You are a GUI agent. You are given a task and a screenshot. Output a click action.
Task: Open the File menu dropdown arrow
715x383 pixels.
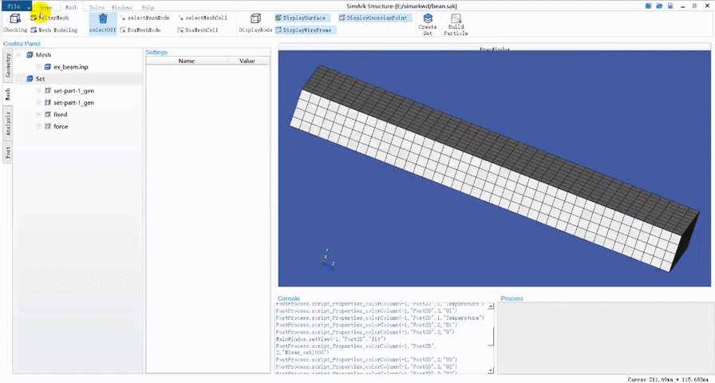coord(29,7)
